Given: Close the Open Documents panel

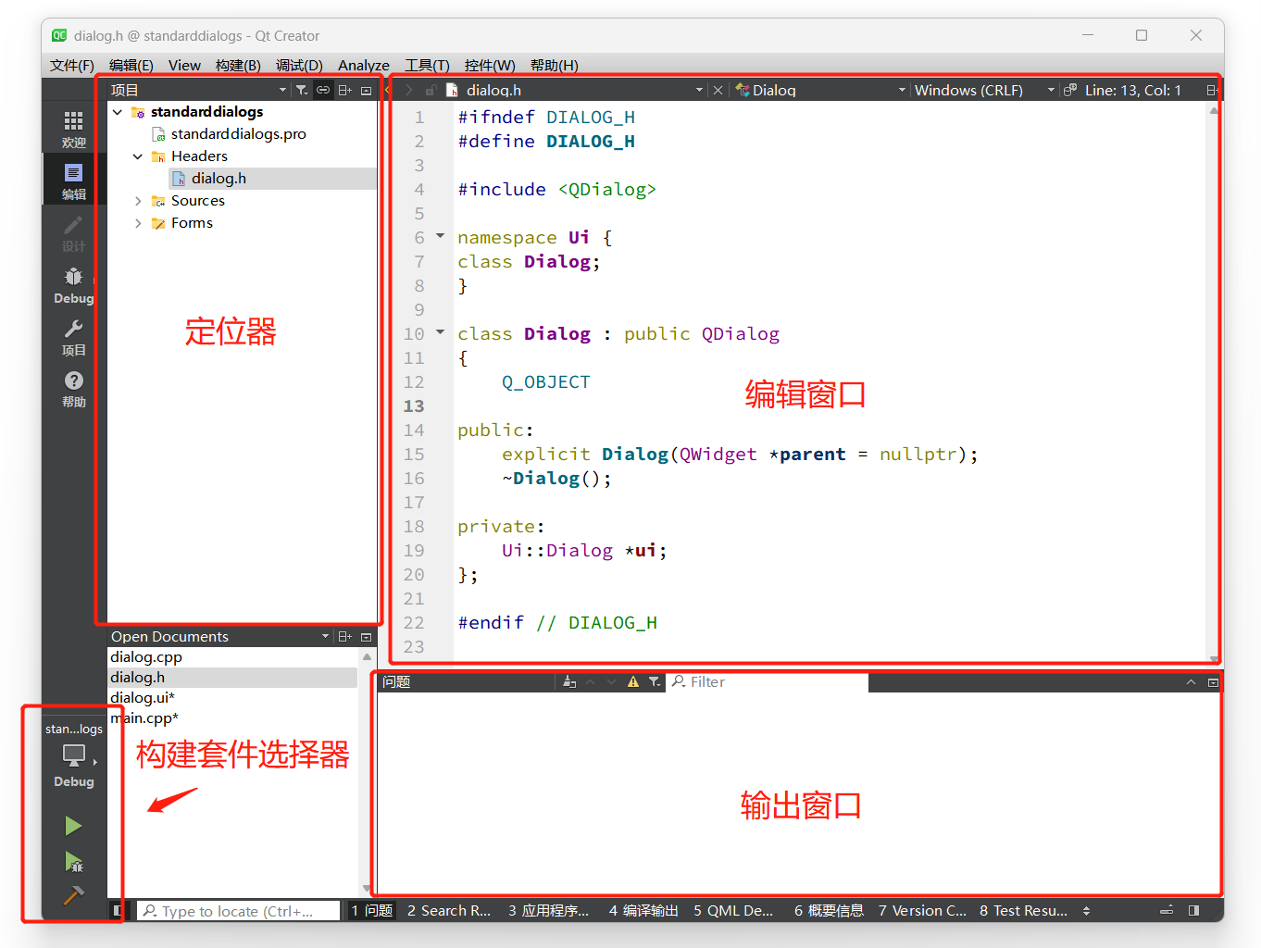Looking at the screenshot, I should (x=366, y=636).
